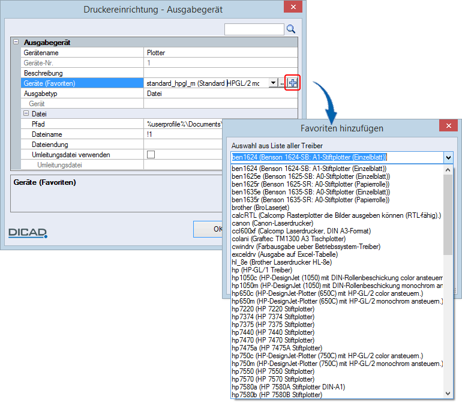
Task: Click the search input field
Action: (254, 29)
